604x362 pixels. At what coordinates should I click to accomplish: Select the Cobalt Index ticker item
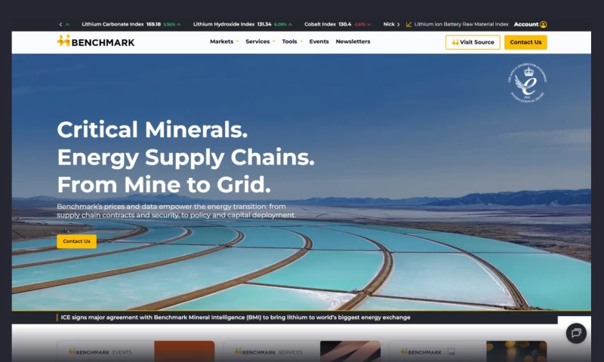(328, 24)
